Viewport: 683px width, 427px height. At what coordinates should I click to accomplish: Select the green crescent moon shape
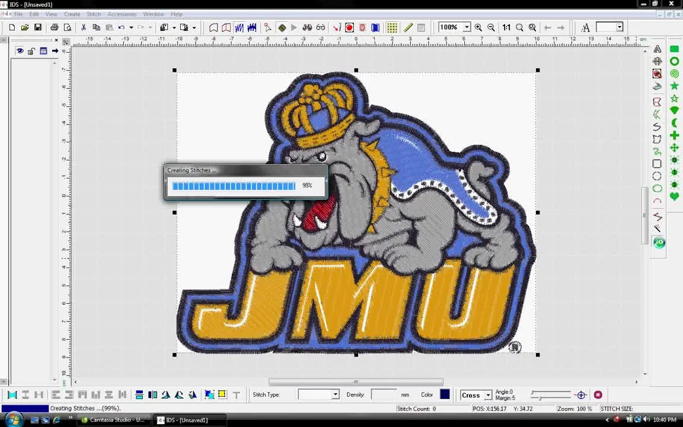674,123
